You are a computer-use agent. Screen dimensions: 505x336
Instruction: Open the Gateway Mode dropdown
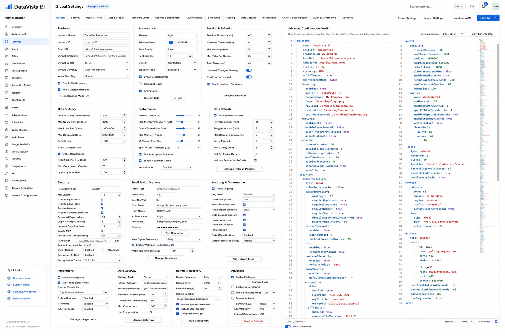(155, 277)
